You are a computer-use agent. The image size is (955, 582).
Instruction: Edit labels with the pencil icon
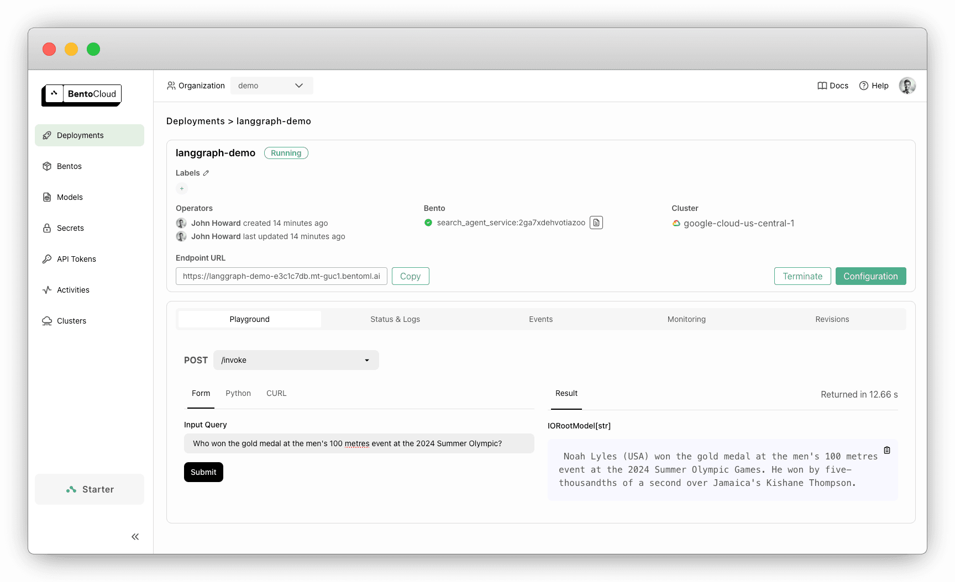[x=205, y=172]
